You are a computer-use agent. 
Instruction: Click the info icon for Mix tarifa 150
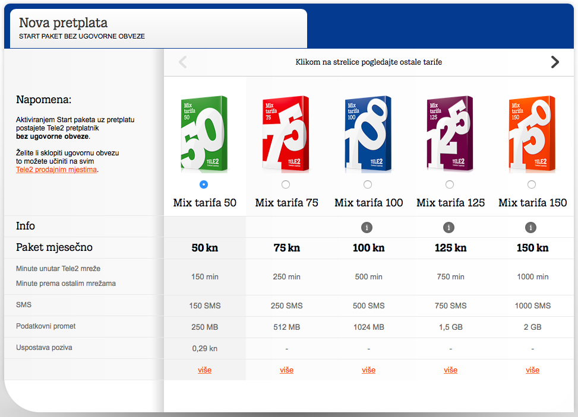pos(531,227)
